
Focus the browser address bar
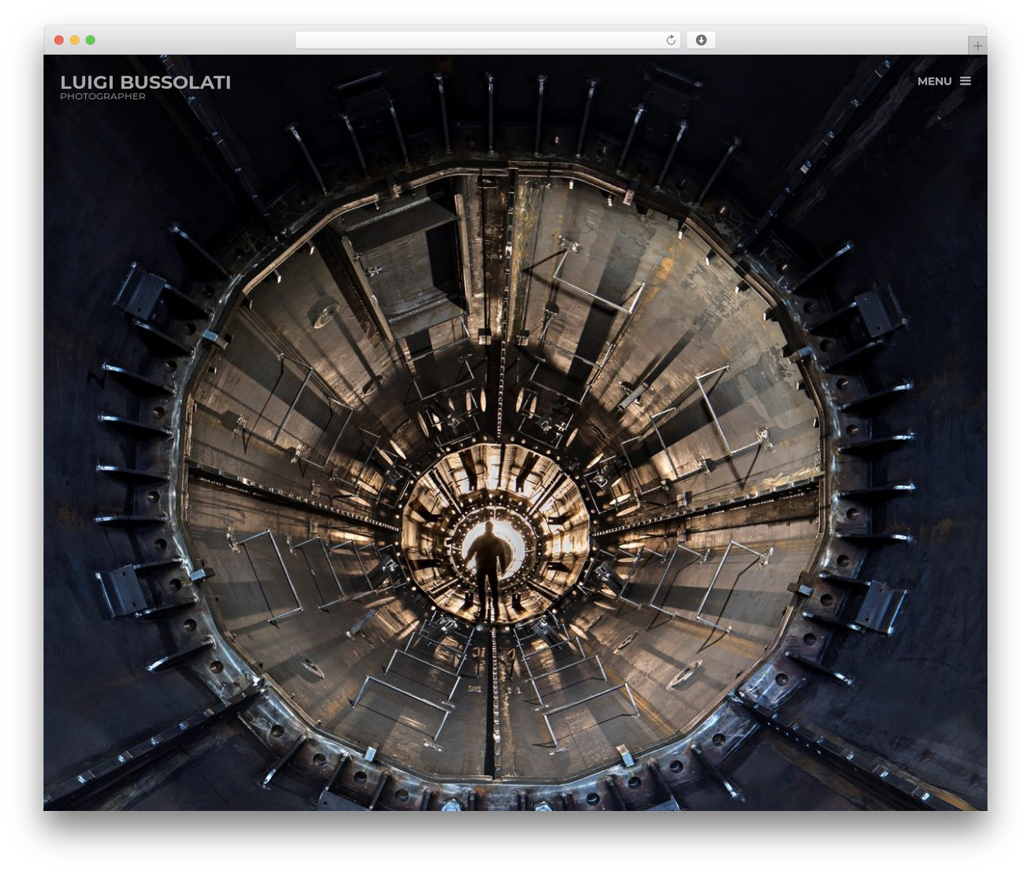[x=488, y=40]
